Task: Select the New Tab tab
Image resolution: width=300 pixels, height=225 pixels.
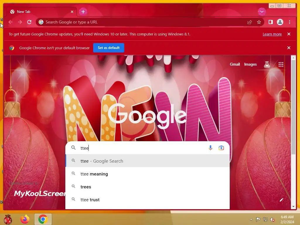Action: (x=41, y=12)
